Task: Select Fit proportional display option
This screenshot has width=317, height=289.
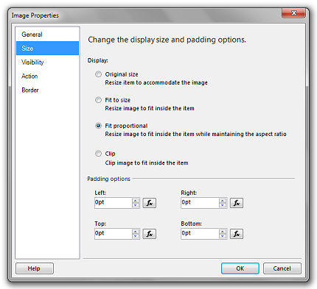Action: pos(98,126)
